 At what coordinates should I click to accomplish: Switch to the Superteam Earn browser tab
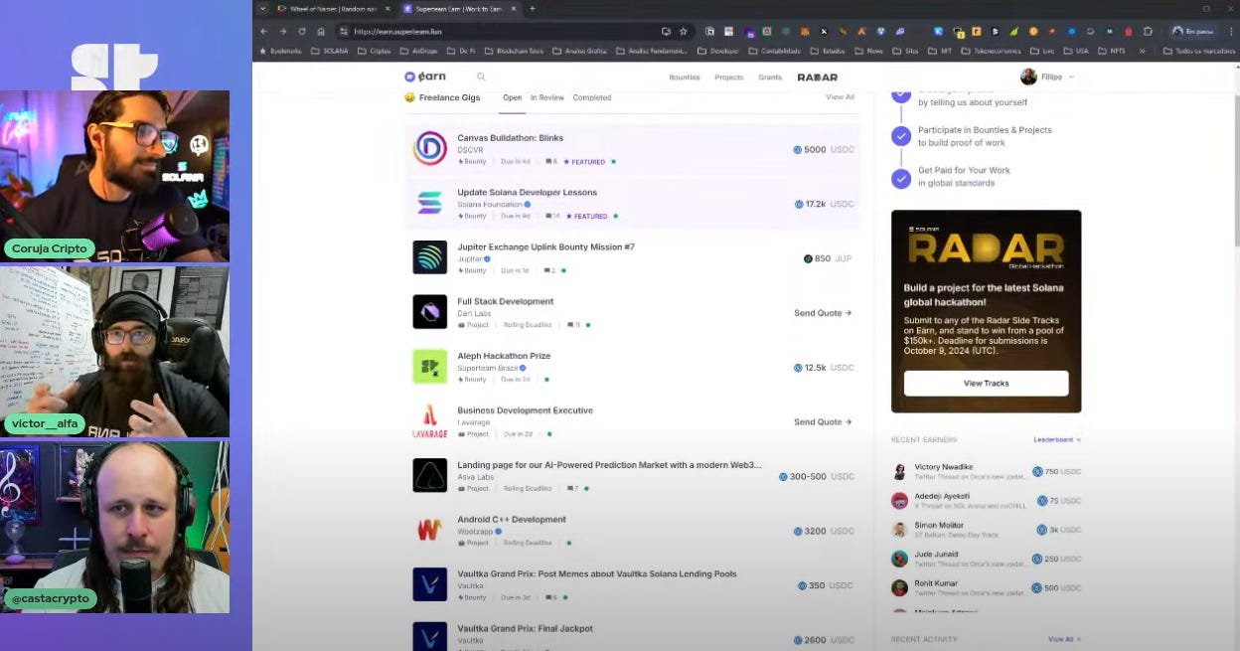click(461, 8)
